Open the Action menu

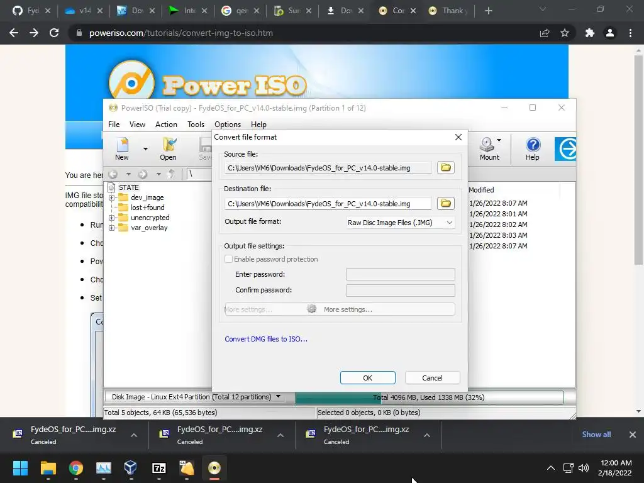tap(166, 125)
